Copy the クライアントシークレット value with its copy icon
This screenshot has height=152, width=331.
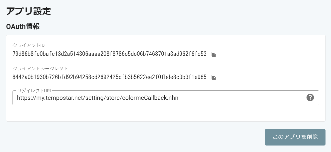(x=213, y=78)
